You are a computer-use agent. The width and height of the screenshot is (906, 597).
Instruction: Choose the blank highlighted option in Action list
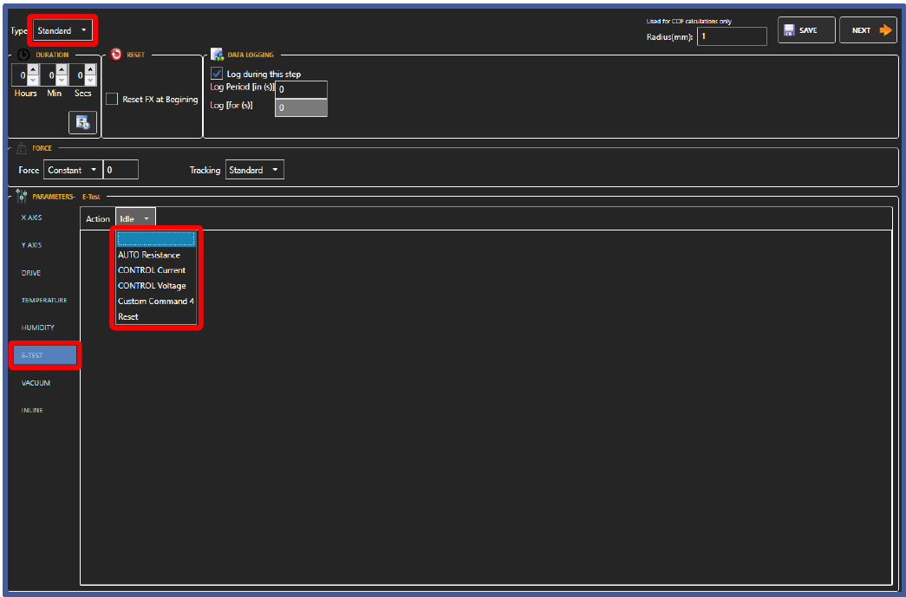pyautogui.click(x=156, y=239)
